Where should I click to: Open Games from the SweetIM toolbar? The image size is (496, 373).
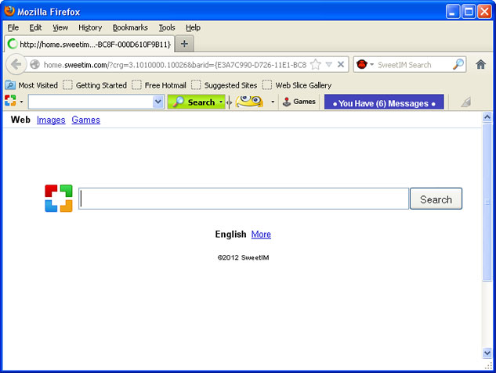coord(299,102)
